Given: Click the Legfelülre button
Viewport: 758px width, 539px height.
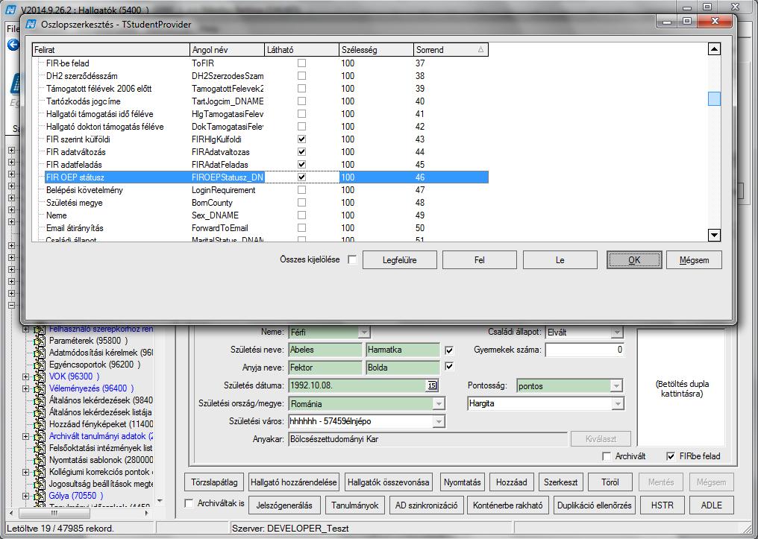Looking at the screenshot, I should [x=400, y=260].
